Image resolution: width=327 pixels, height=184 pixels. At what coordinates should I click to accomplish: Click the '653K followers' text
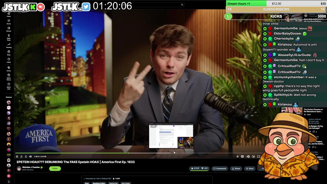pos(28,170)
